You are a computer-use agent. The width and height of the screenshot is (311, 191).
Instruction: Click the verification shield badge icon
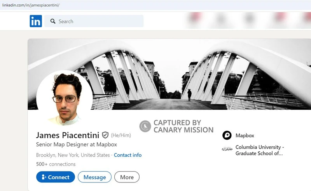(x=105, y=135)
